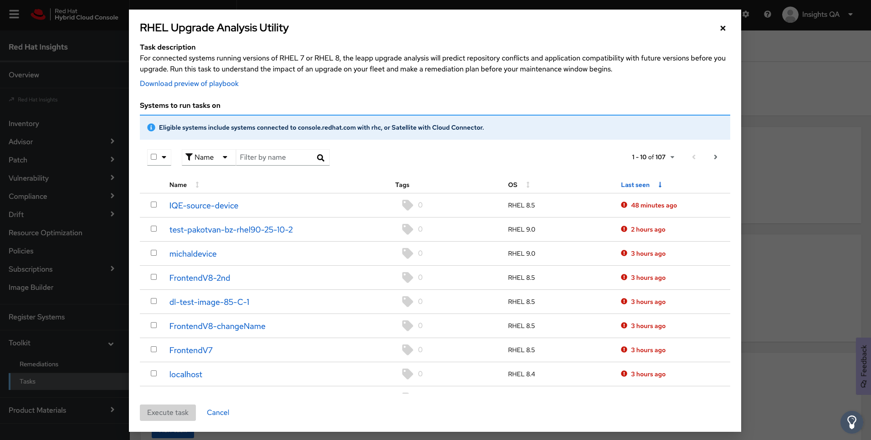The height and width of the screenshot is (440, 871).
Task: Go to next page of systems
Action: click(716, 157)
